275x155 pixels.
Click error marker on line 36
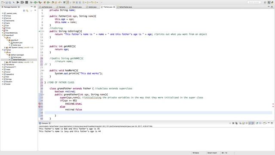click(x=40, y=107)
